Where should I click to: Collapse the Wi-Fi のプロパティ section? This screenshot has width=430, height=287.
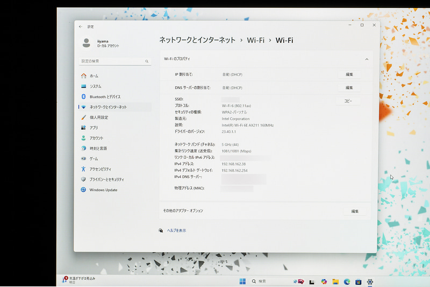[367, 59]
